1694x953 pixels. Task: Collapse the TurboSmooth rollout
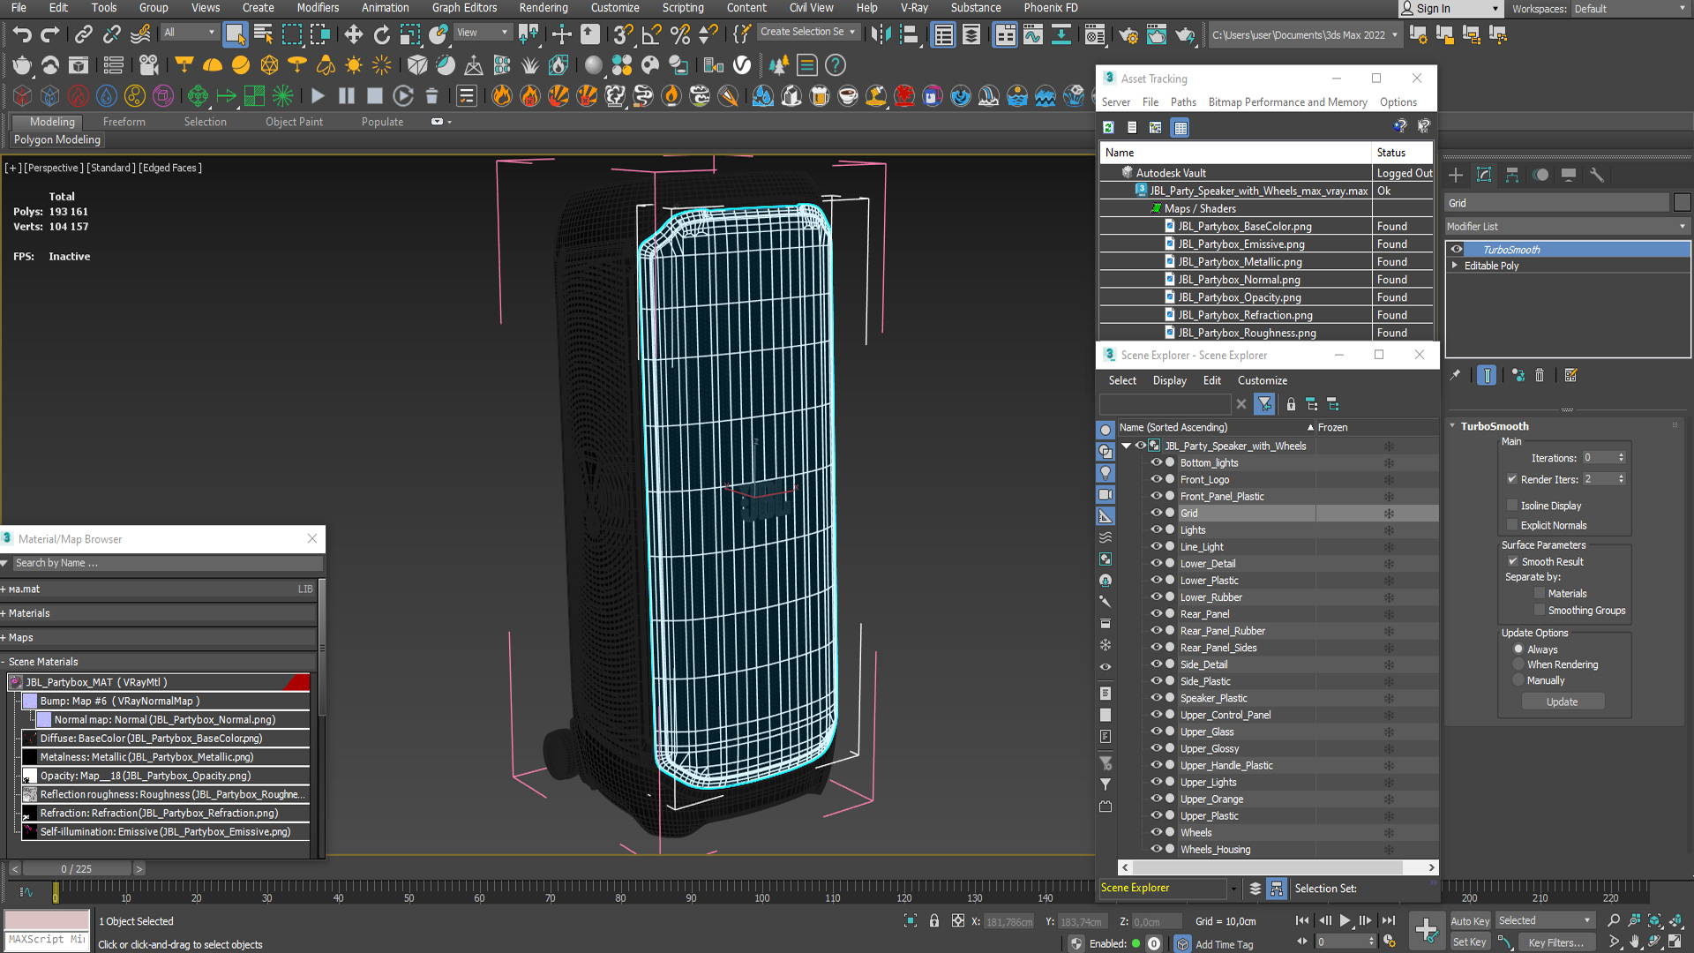coord(1453,425)
